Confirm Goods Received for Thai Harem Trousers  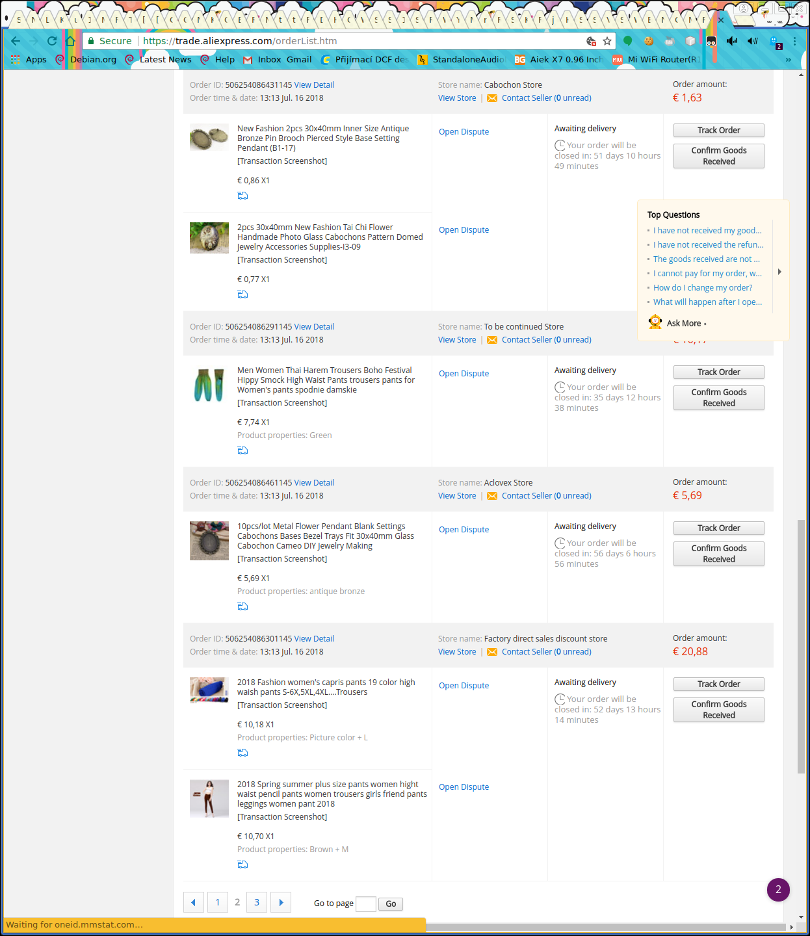719,398
